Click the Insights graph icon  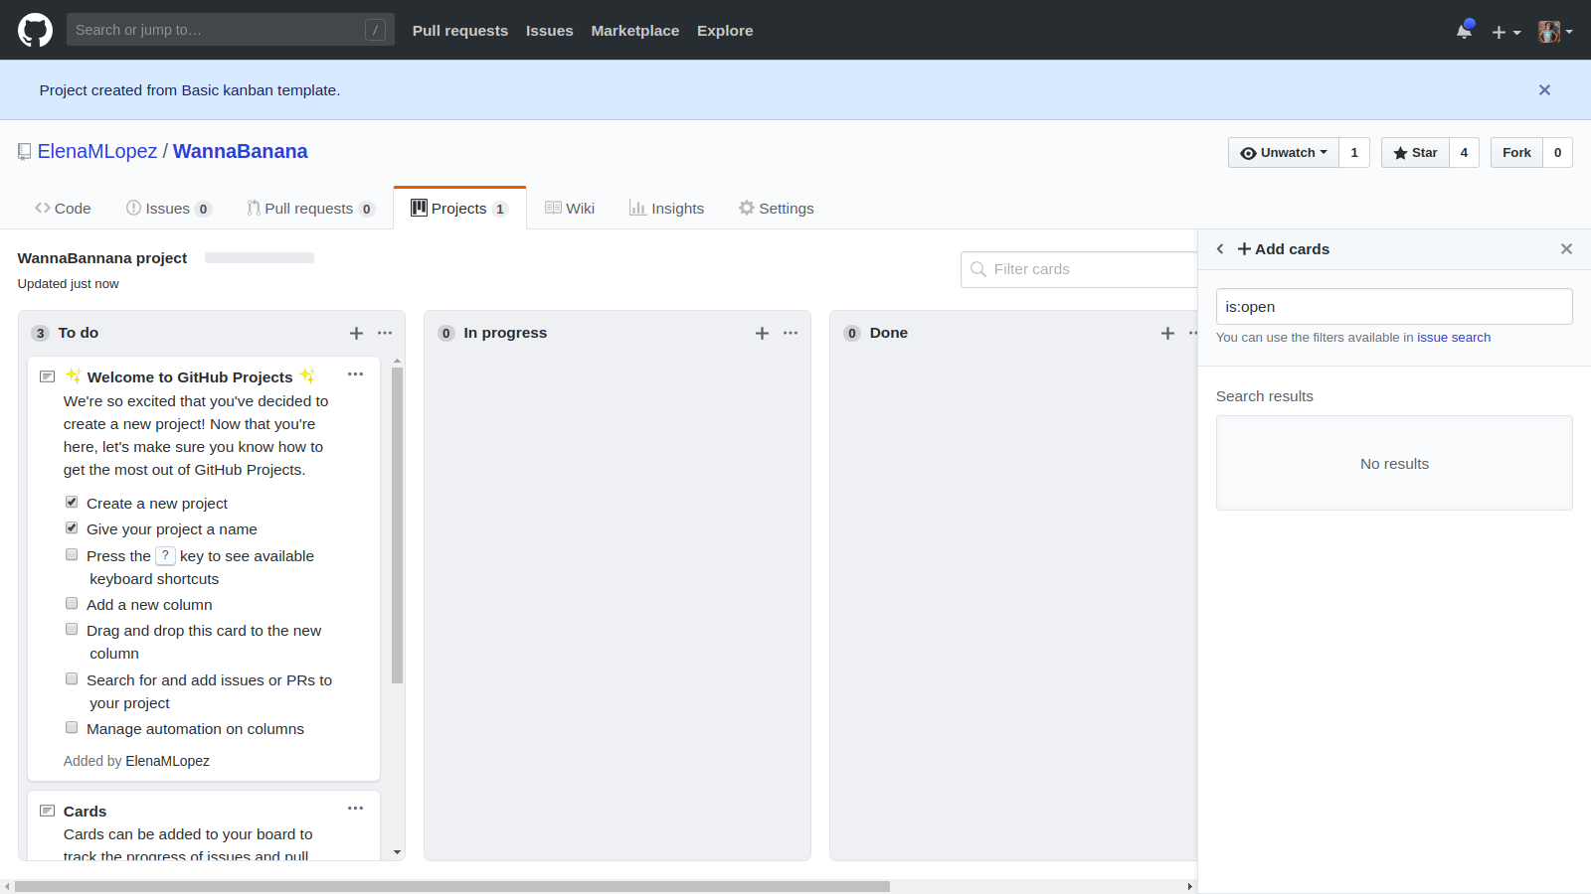click(637, 208)
